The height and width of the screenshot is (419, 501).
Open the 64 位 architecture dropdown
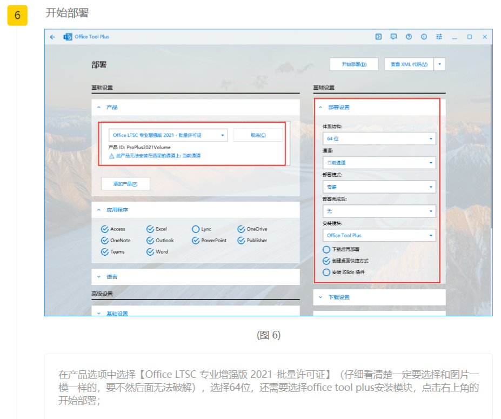coord(379,139)
